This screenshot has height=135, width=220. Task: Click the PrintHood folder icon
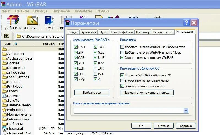(4, 87)
